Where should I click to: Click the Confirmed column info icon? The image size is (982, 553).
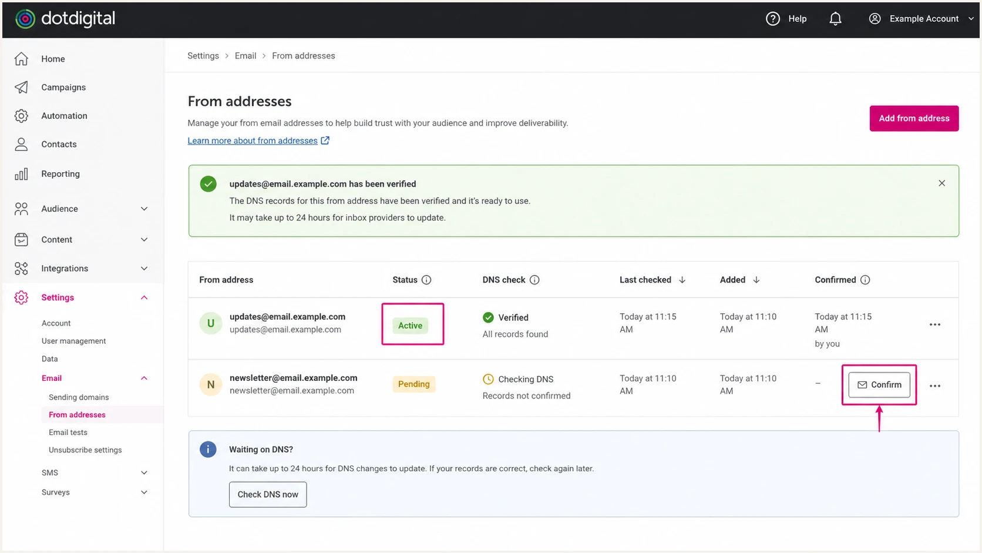point(865,280)
